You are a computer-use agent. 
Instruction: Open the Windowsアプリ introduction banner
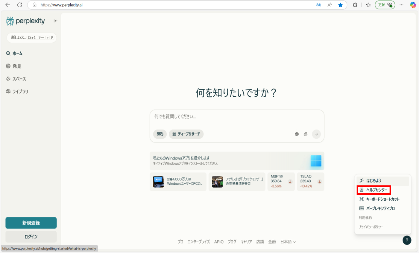[x=237, y=161]
